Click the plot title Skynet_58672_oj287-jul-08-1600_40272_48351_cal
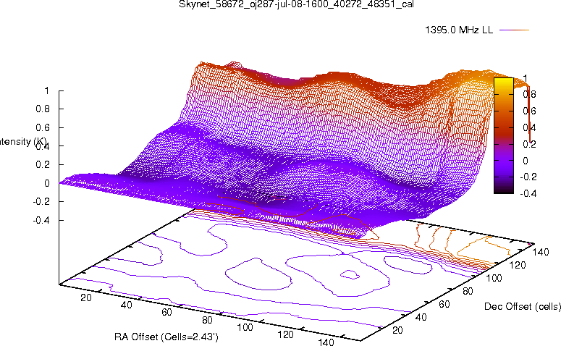Screen dimensions: 561x346 point(296,4)
